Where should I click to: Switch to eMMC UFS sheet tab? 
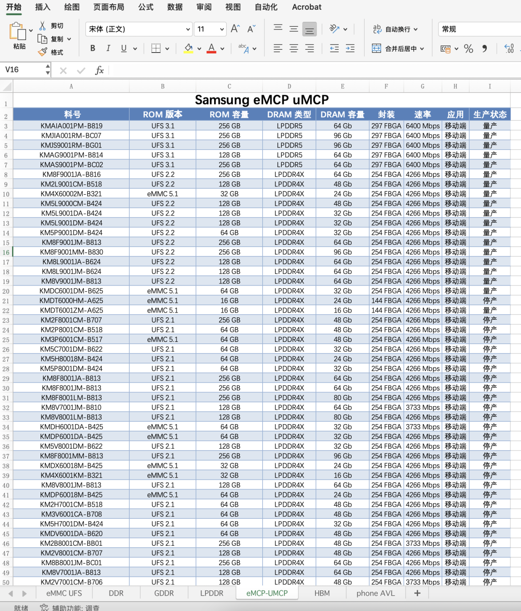coord(64,593)
